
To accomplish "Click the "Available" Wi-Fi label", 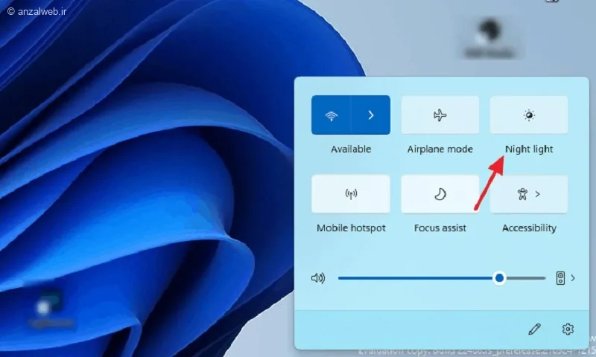I will tap(351, 149).
